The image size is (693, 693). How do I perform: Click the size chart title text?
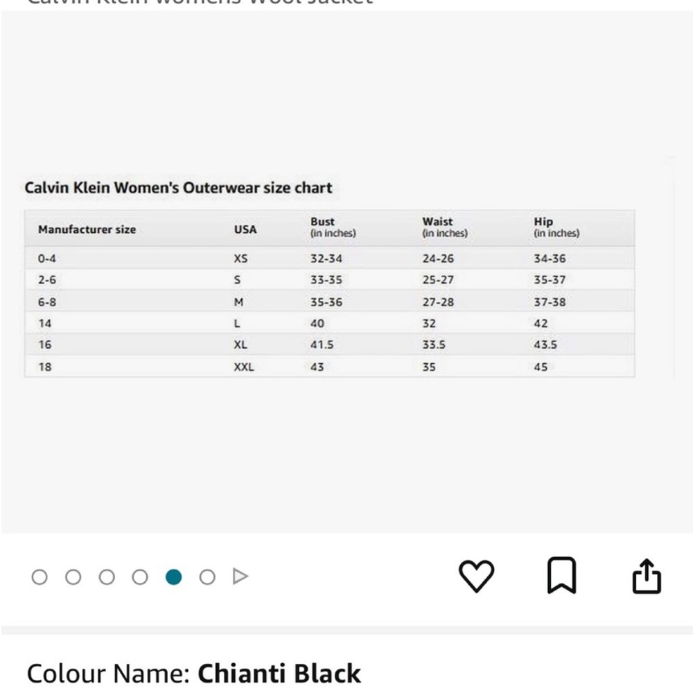coord(178,188)
